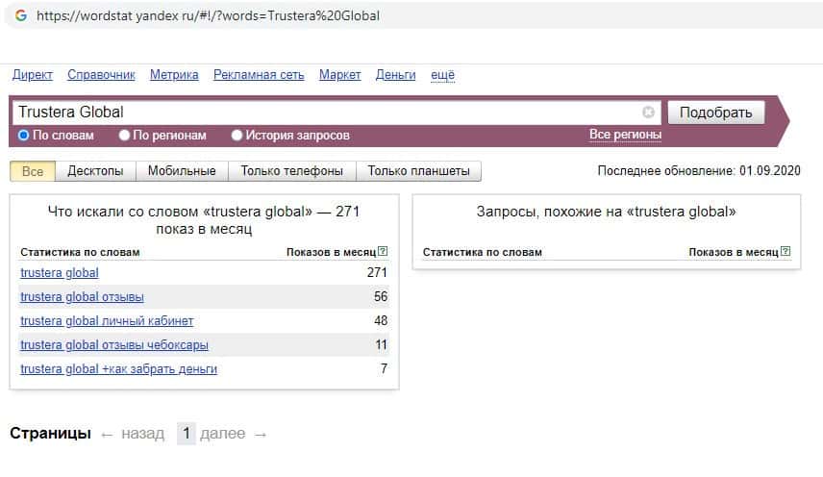Open trustera global отзывы чебоксары link
The image size is (823, 477).
coord(114,345)
